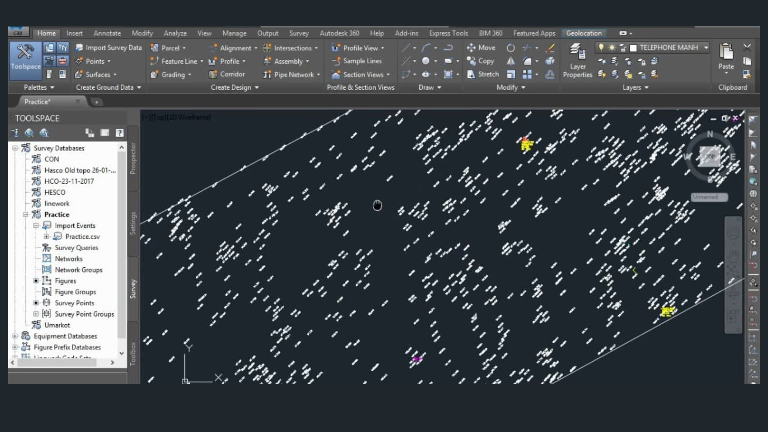Select the Copy tool
The height and width of the screenshot is (432, 768).
[x=481, y=61]
